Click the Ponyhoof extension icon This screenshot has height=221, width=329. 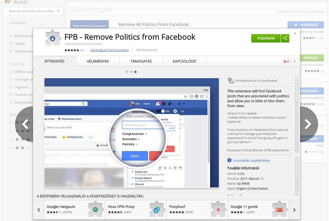pos(218,210)
